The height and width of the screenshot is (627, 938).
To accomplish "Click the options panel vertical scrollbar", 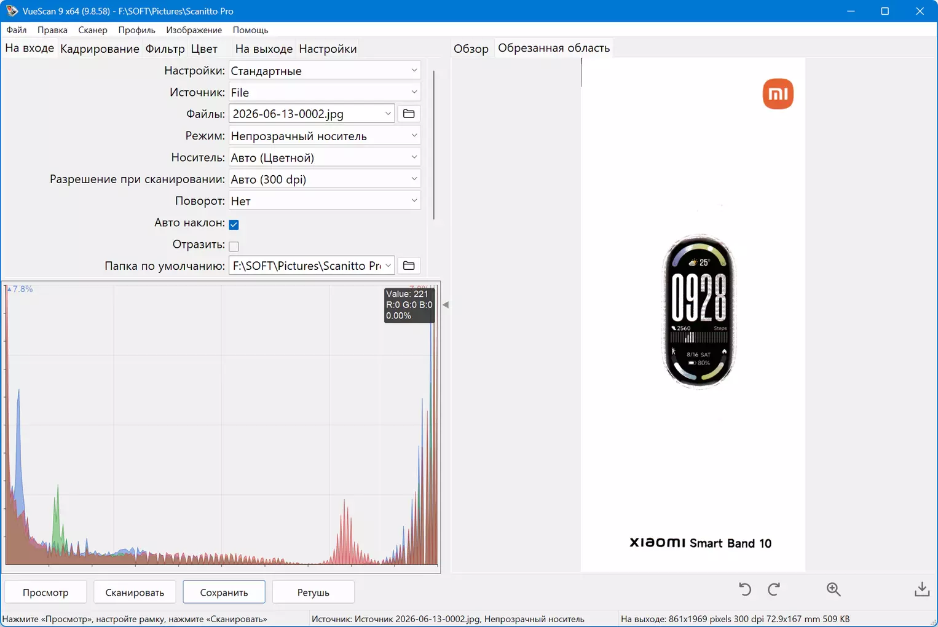I will coord(434,145).
